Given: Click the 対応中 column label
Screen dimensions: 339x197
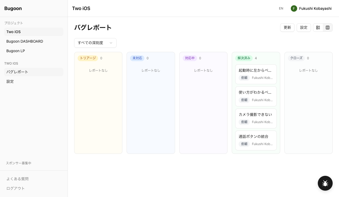Looking at the screenshot, I should [190, 58].
